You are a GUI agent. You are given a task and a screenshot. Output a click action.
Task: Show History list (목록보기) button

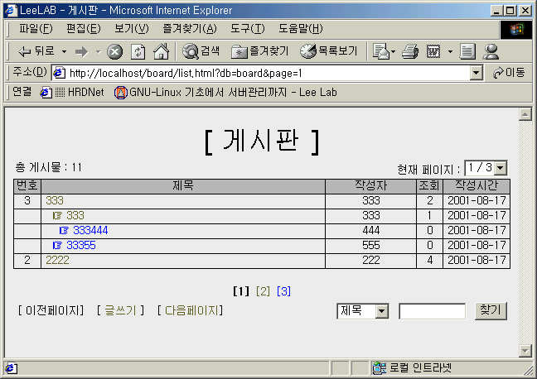pos(329,51)
